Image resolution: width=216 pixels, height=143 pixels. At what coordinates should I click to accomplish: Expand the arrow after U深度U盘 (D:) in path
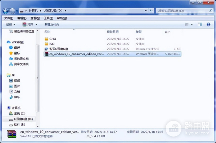[x=65, y=11]
